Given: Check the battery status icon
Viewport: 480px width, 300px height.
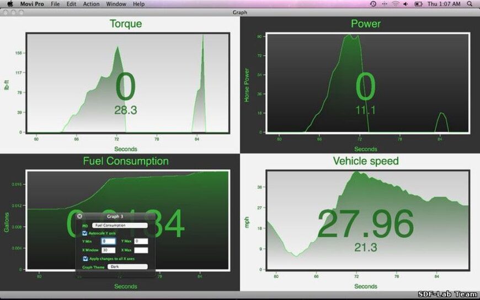Looking at the screenshot, I should [418, 4].
